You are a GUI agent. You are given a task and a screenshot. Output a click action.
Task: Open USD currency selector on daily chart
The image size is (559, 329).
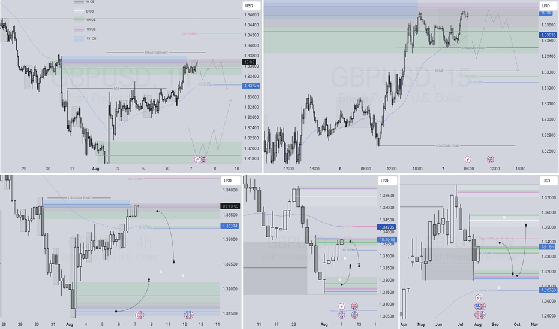click(387, 181)
